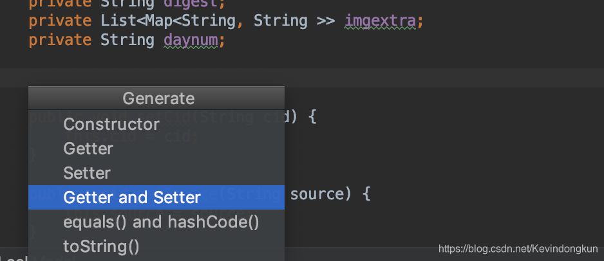Click the String type before daynum
The width and height of the screenshot is (604, 261).
click(127, 40)
